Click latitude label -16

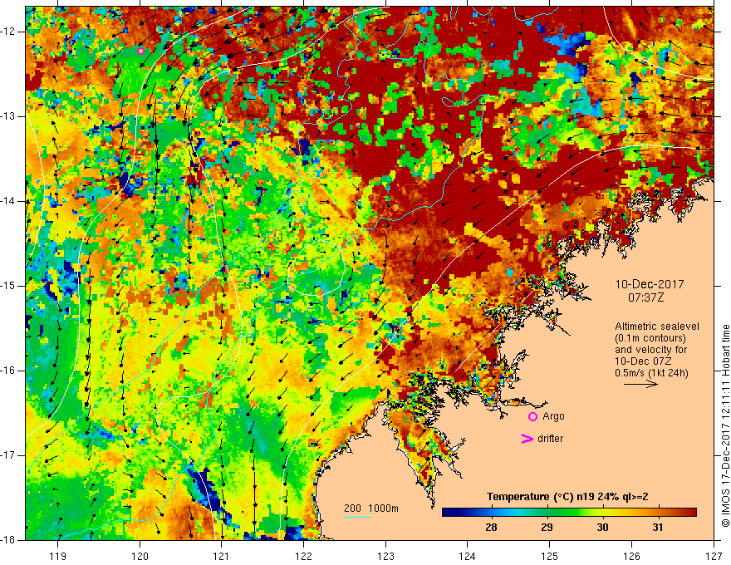pos(8,371)
